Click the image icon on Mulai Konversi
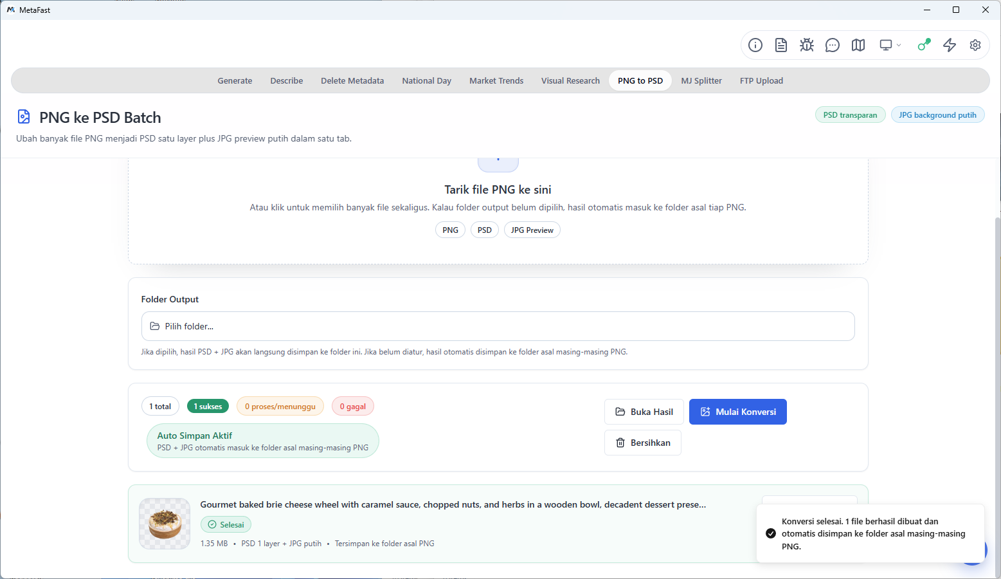This screenshot has width=1001, height=579. [x=705, y=412]
